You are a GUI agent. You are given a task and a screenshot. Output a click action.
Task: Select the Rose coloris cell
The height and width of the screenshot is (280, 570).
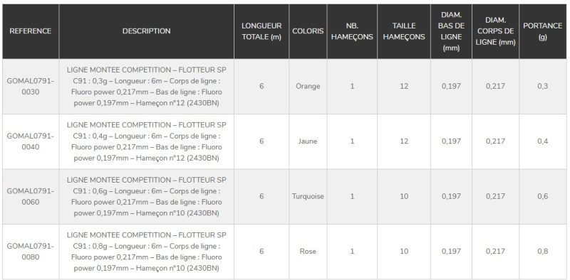(308, 252)
